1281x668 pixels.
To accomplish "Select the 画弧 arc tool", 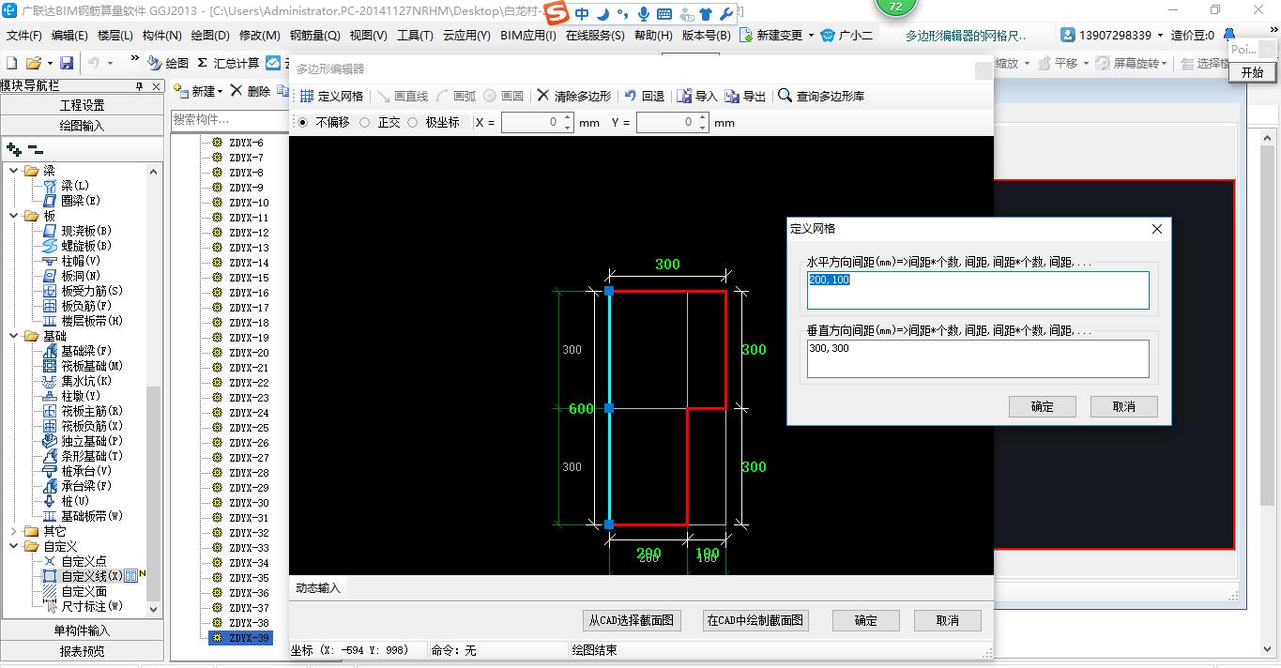I will tap(456, 96).
